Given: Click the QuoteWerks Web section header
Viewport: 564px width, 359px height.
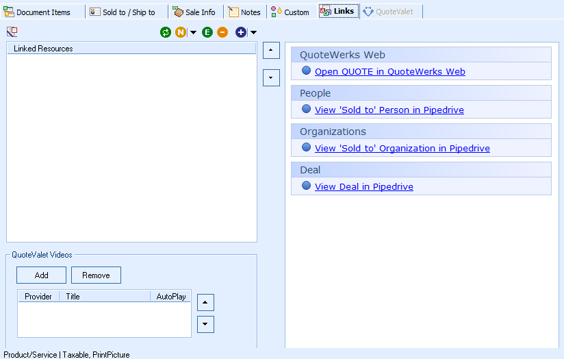Looking at the screenshot, I should pos(421,55).
